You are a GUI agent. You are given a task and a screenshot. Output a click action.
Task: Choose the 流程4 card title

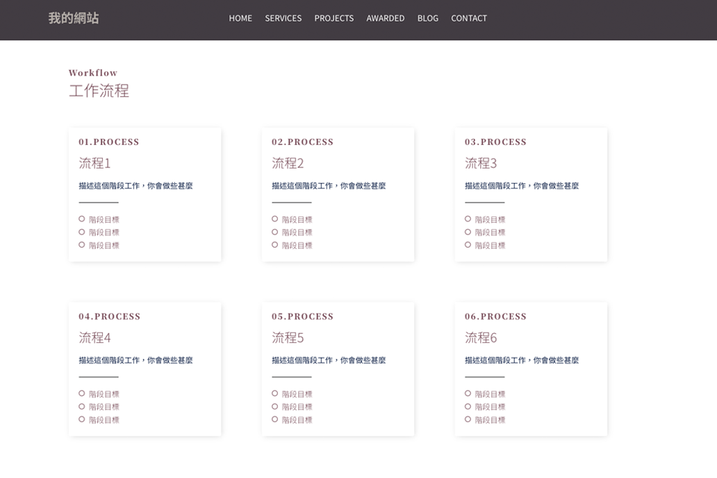(94, 338)
